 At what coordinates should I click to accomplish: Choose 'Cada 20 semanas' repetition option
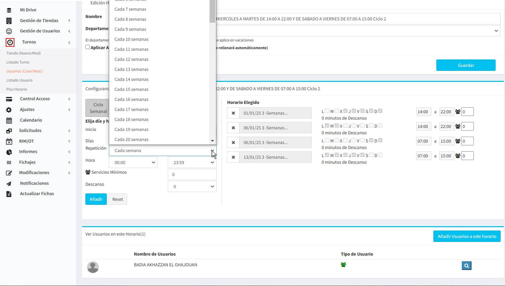pyautogui.click(x=131, y=140)
